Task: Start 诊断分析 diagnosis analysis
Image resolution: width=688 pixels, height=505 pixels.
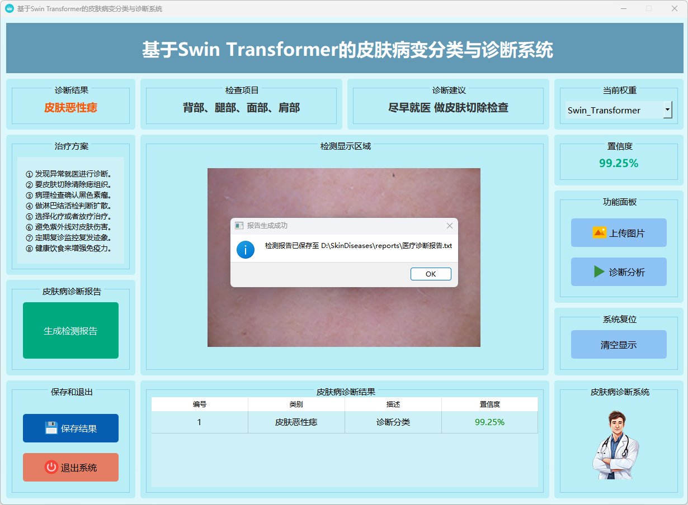Action: 619,272
